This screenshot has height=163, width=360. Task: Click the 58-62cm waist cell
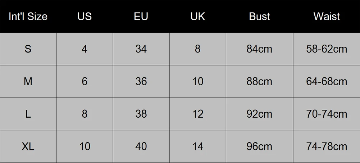327,49
